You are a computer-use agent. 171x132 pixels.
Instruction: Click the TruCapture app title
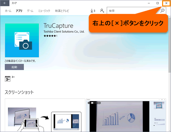58,26
